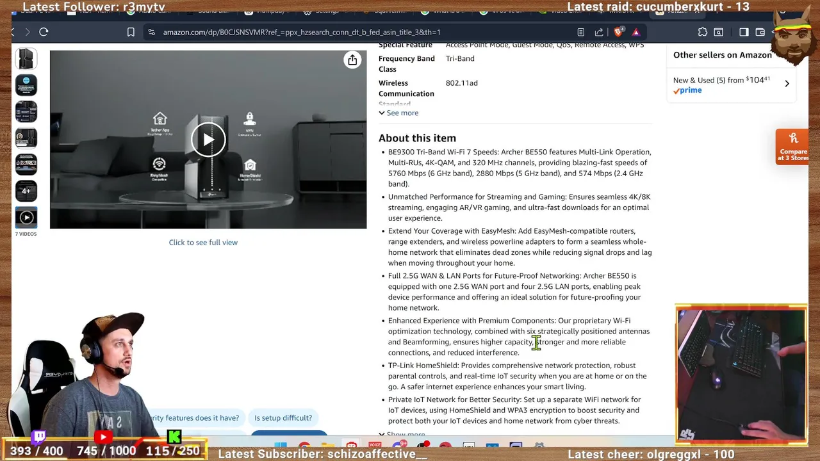The width and height of the screenshot is (820, 461).
Task: Open Brave Shields lion icon
Action: [618, 32]
